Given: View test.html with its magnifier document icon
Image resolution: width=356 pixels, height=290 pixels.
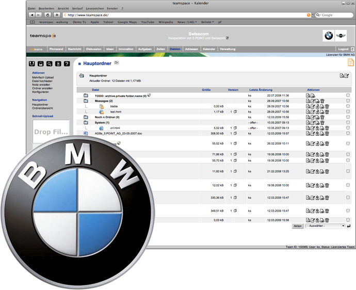Looking at the screenshot, I should (308, 112).
